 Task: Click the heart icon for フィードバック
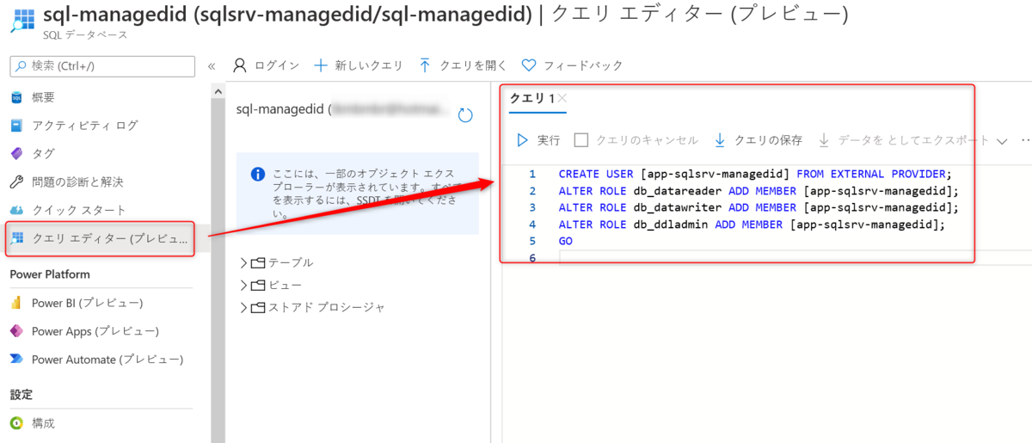[529, 65]
